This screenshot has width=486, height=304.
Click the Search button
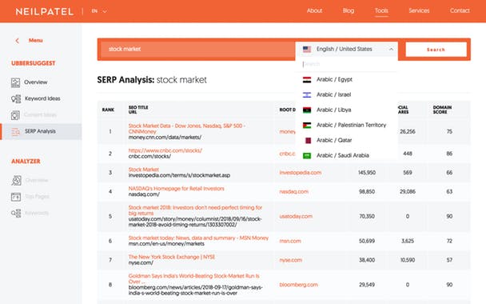coord(436,50)
